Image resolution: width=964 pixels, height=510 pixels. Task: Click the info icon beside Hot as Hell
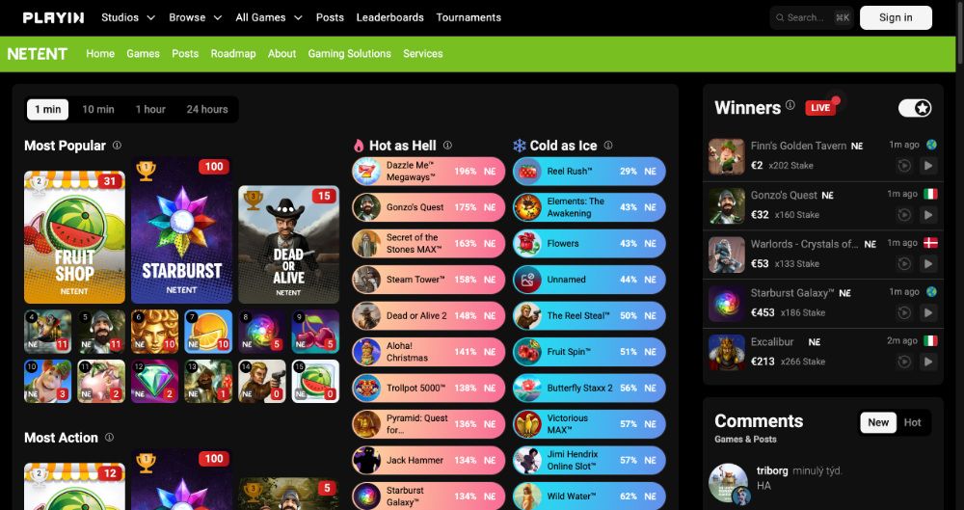pos(447,146)
